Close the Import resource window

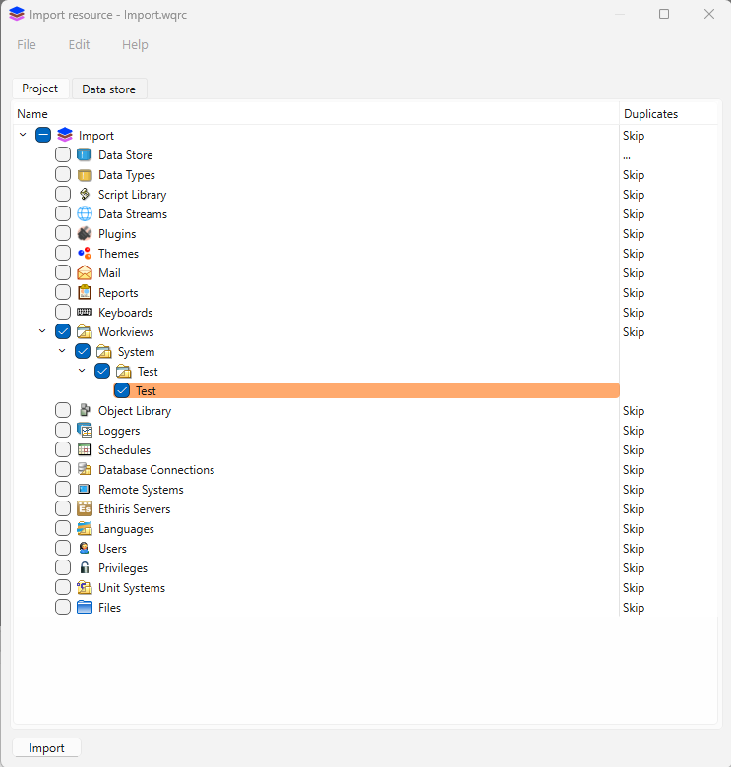[709, 14]
